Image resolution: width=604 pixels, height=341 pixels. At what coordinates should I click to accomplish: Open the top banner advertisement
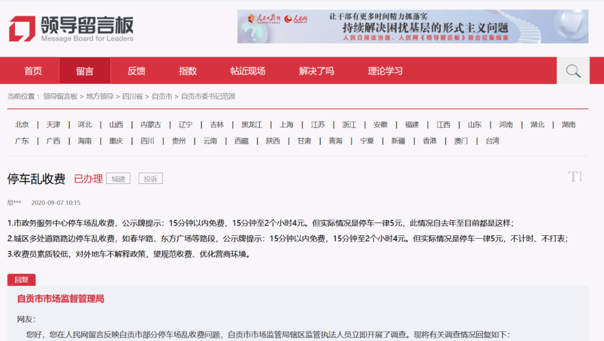tap(412, 26)
